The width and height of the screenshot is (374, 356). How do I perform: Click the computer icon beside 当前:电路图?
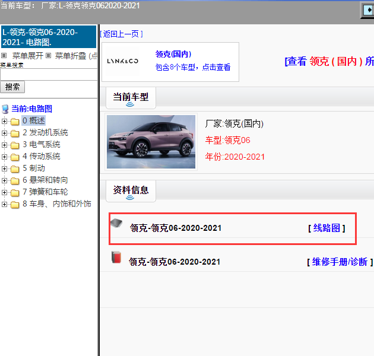coord(5,109)
